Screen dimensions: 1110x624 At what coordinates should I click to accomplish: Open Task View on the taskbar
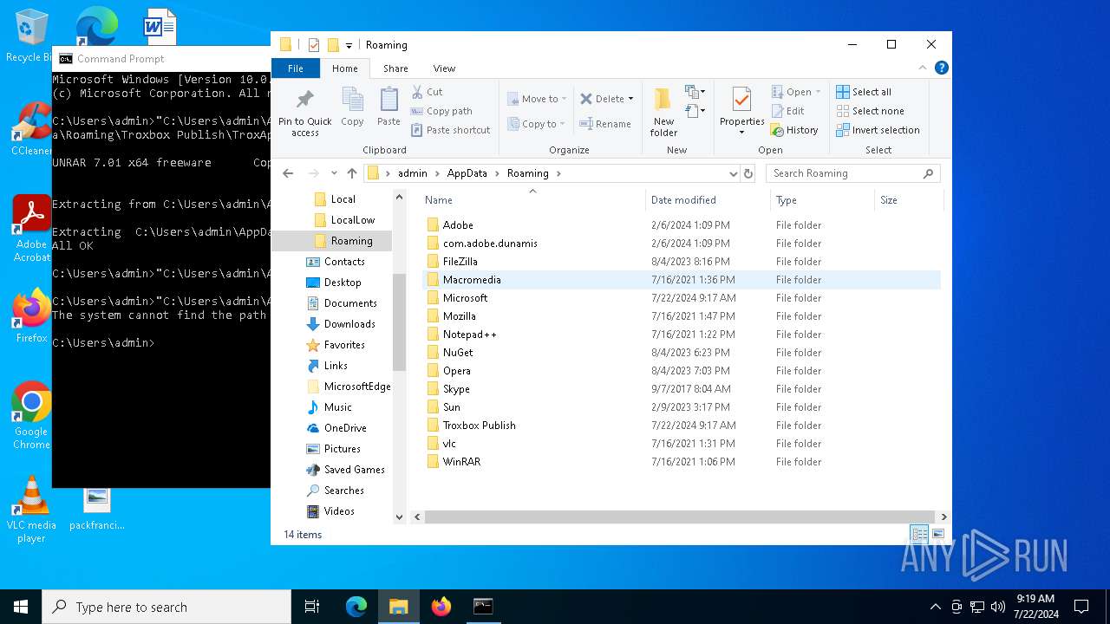point(312,607)
